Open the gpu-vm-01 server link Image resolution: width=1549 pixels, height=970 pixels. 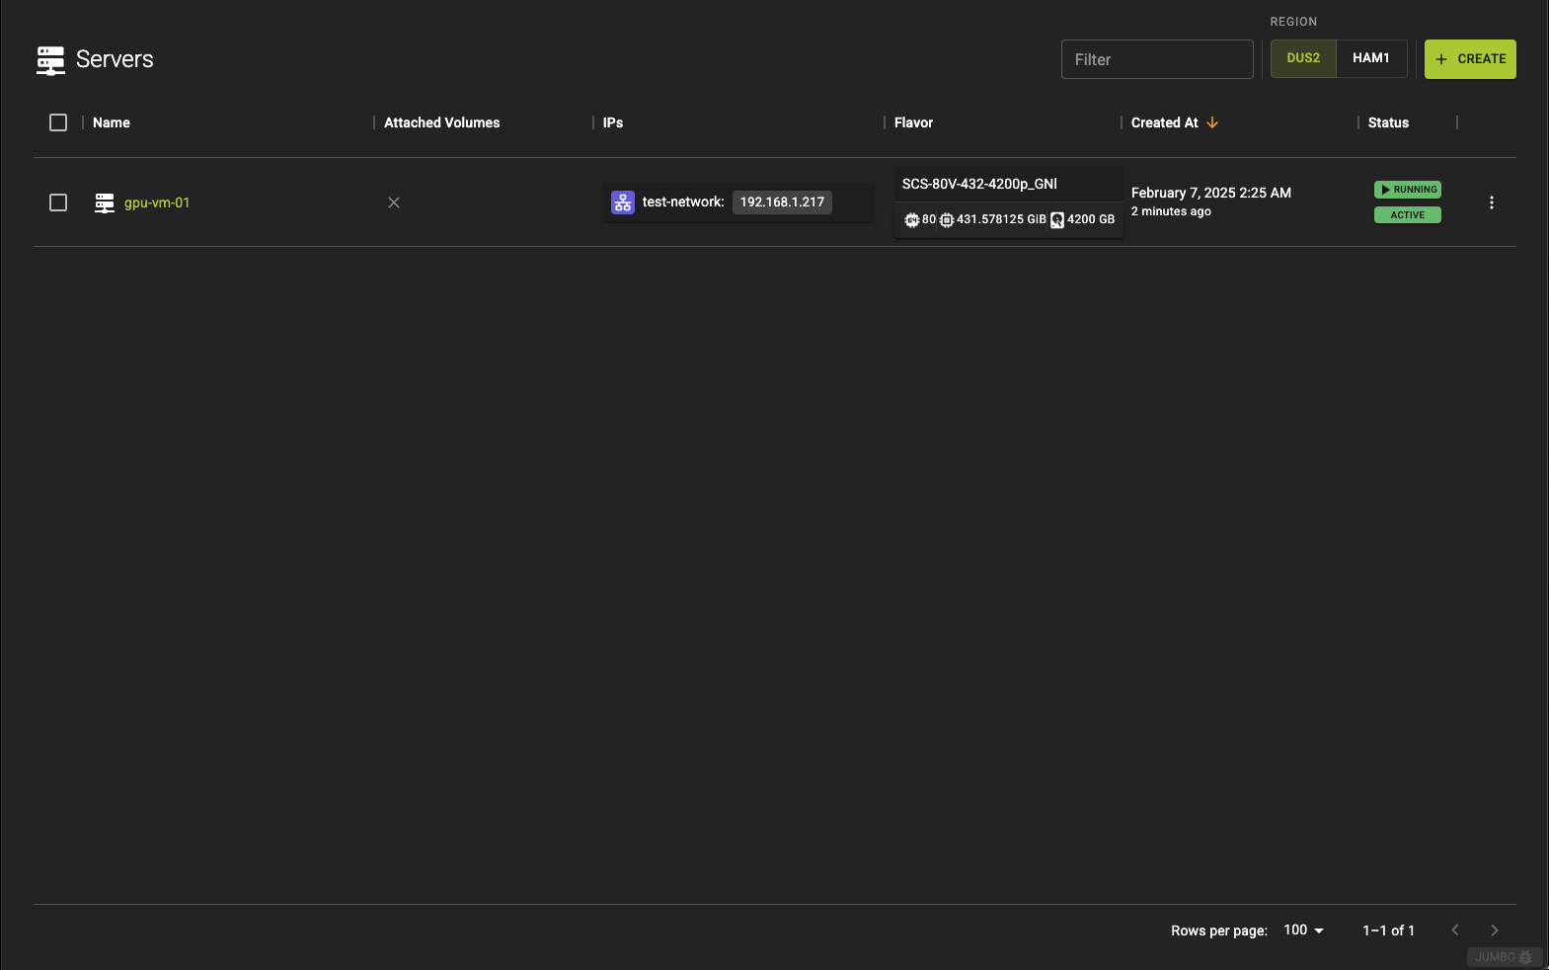click(x=157, y=202)
